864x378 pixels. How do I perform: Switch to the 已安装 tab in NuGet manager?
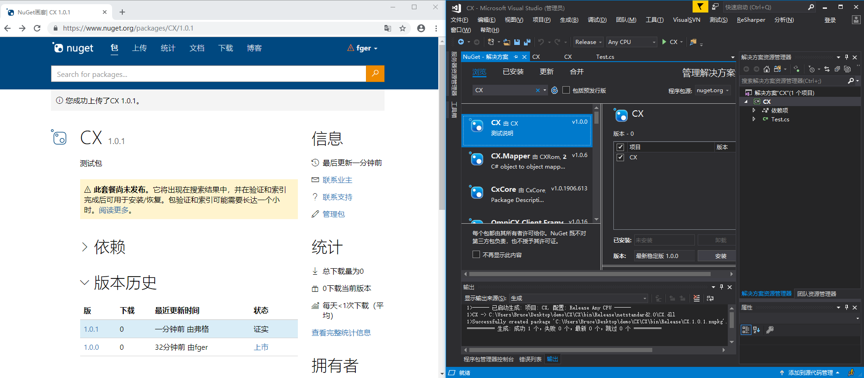point(513,72)
